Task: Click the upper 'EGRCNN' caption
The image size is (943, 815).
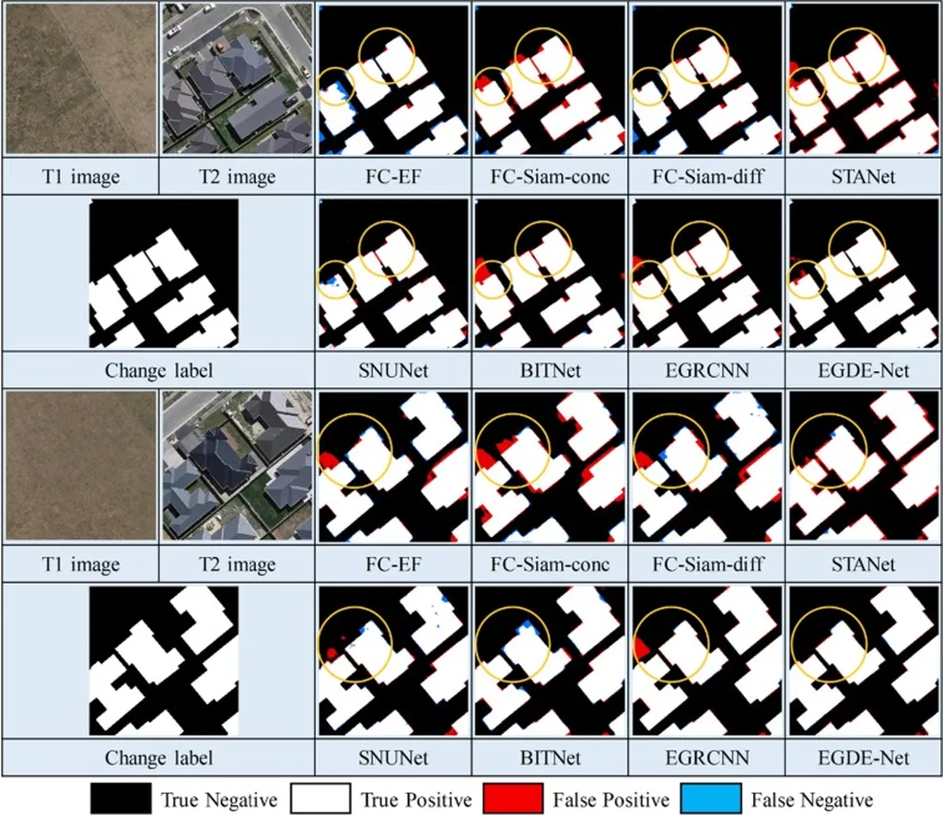Action: 707,370
